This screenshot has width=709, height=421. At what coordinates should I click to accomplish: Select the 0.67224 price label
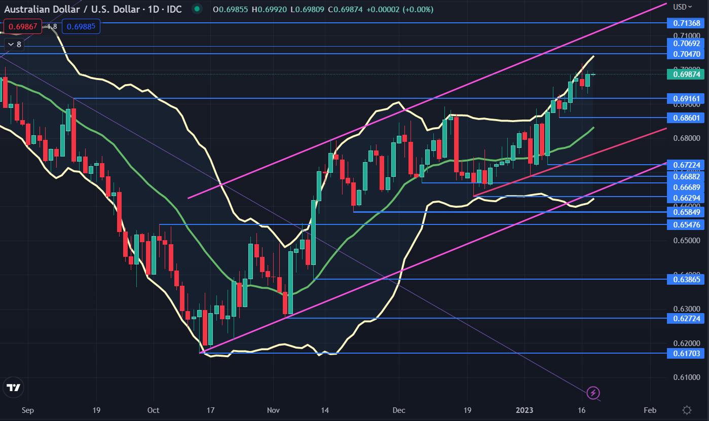pyautogui.click(x=687, y=165)
